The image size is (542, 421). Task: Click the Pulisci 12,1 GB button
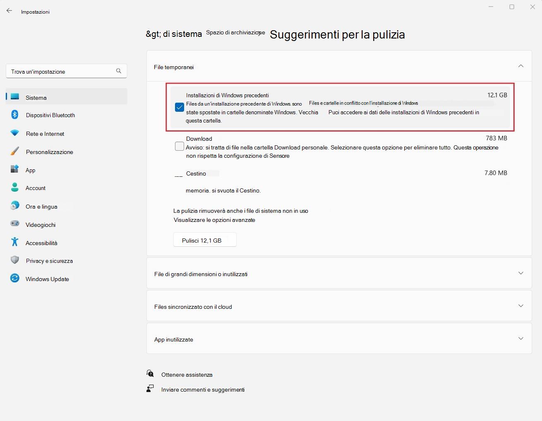[x=205, y=240]
